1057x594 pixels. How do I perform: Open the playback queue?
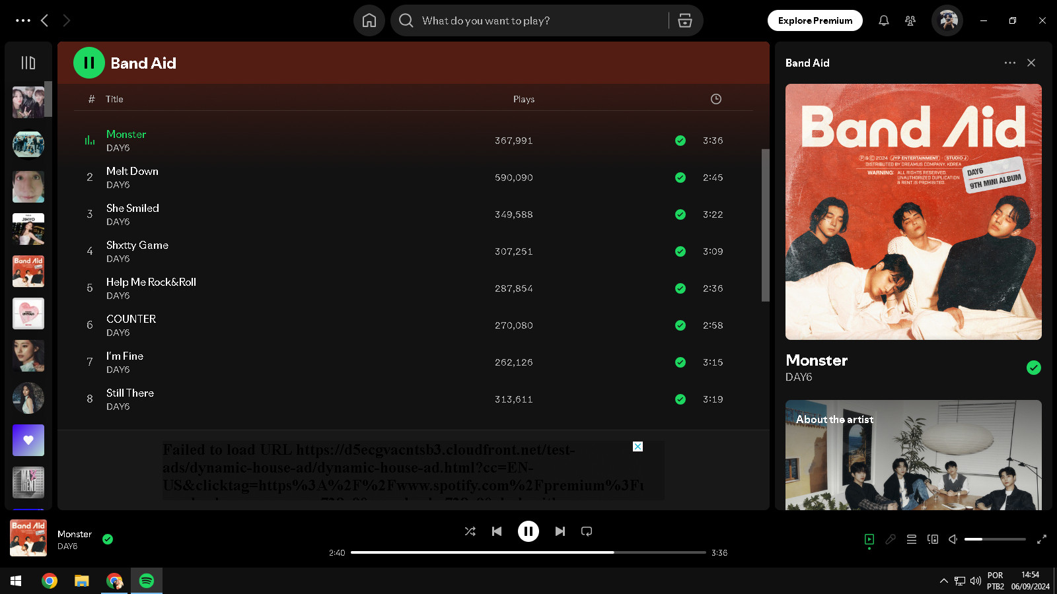[912, 539]
